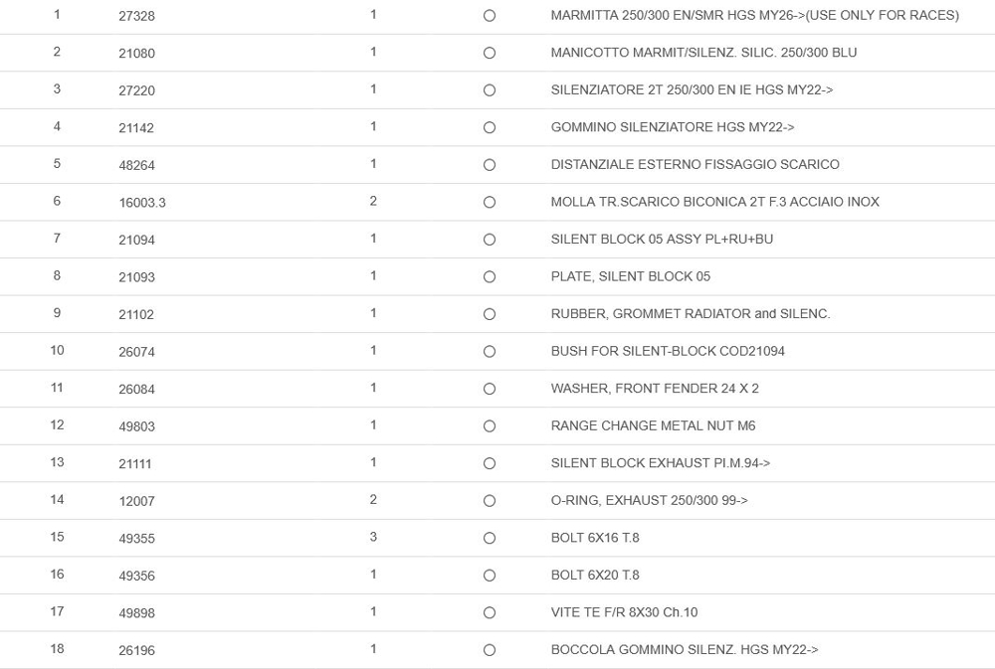Screen dimensions: 995x669
Task: Click part number 27220
Action: (136, 90)
